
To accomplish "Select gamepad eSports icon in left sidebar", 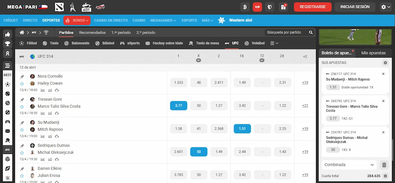I will [7, 121].
